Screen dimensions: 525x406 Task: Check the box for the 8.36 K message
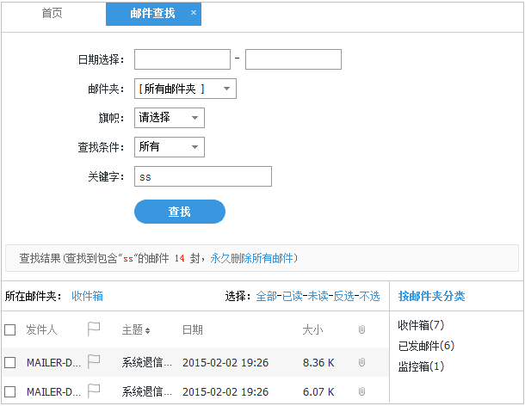pyautogui.click(x=10, y=363)
